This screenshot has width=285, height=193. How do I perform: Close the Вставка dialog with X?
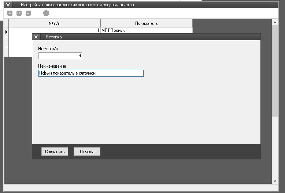pyautogui.click(x=36, y=37)
